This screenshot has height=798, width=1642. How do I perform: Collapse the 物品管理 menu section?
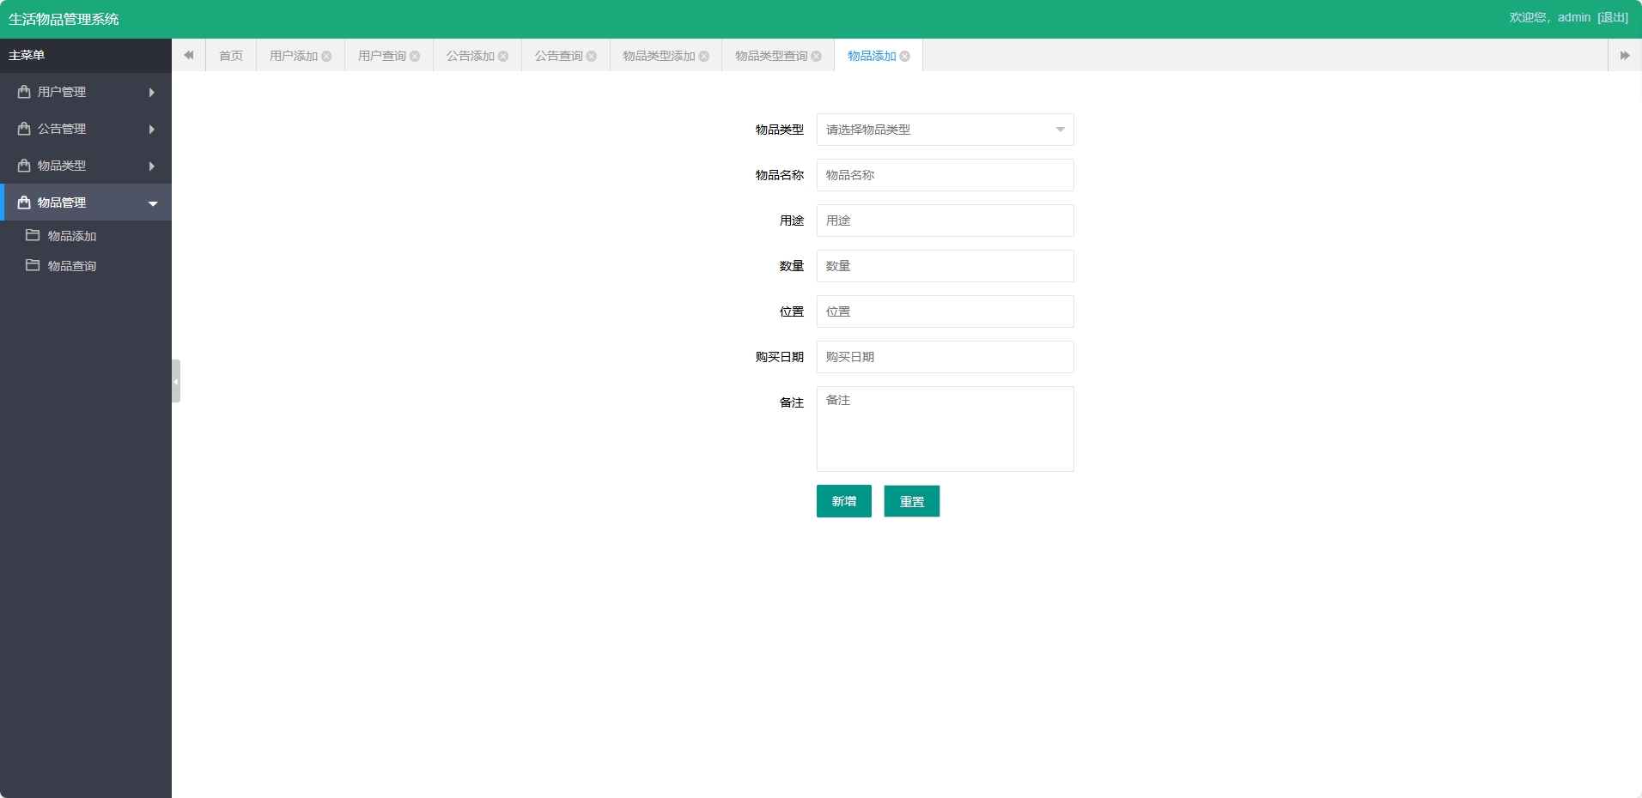[152, 203]
